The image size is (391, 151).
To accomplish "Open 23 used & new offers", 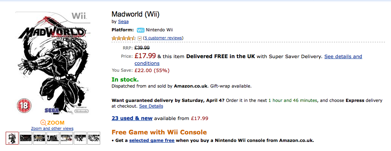I will (x=132, y=118).
